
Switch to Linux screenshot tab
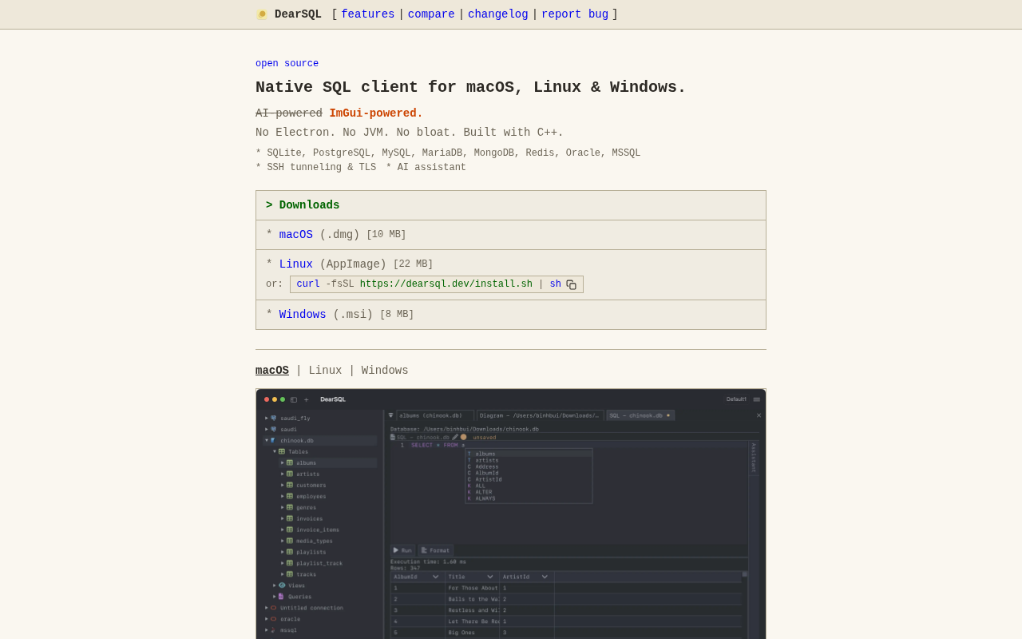tap(325, 371)
